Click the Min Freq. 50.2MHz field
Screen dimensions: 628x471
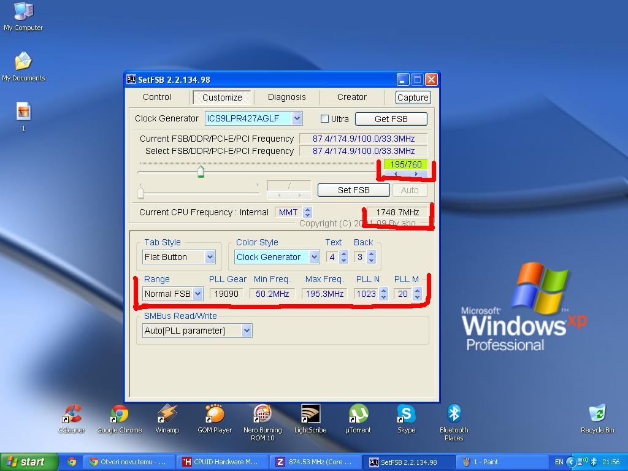click(272, 294)
